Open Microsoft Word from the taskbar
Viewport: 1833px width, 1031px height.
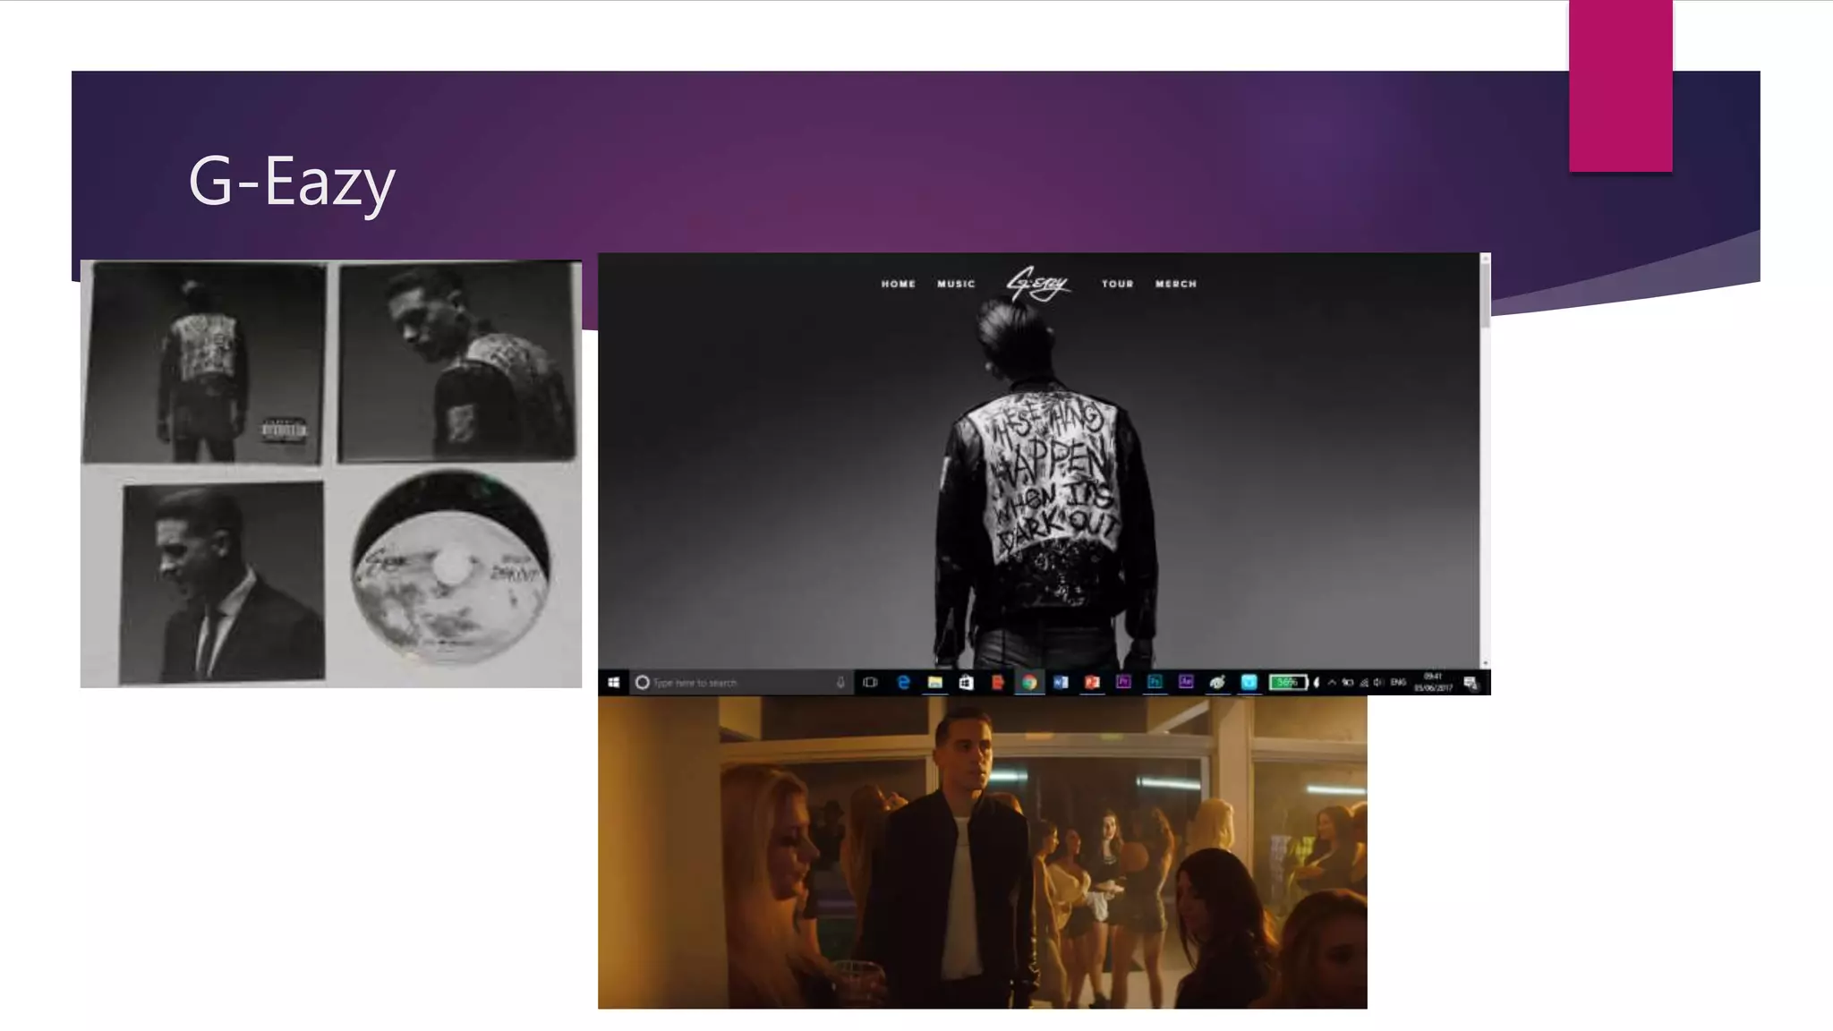tap(1061, 683)
